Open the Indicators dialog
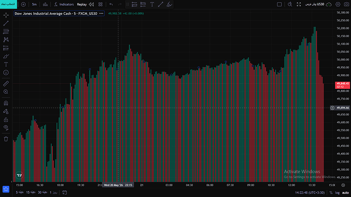This screenshot has height=197, width=351. tap(64, 4)
